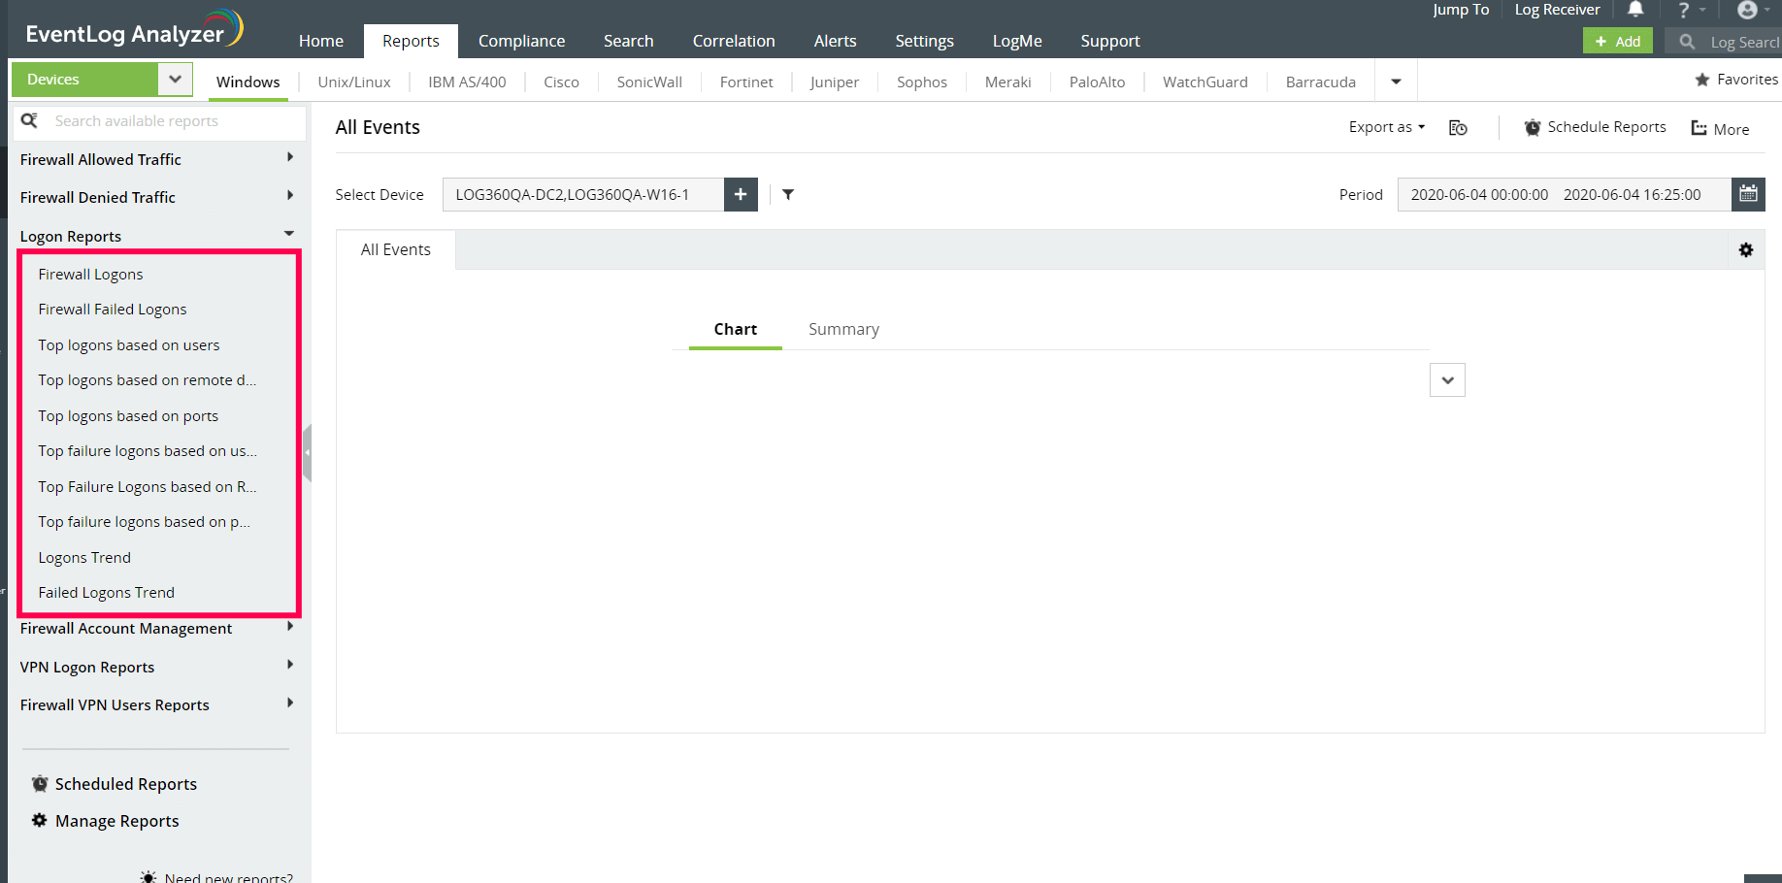Select the PaloAlto device tab

coord(1098,82)
